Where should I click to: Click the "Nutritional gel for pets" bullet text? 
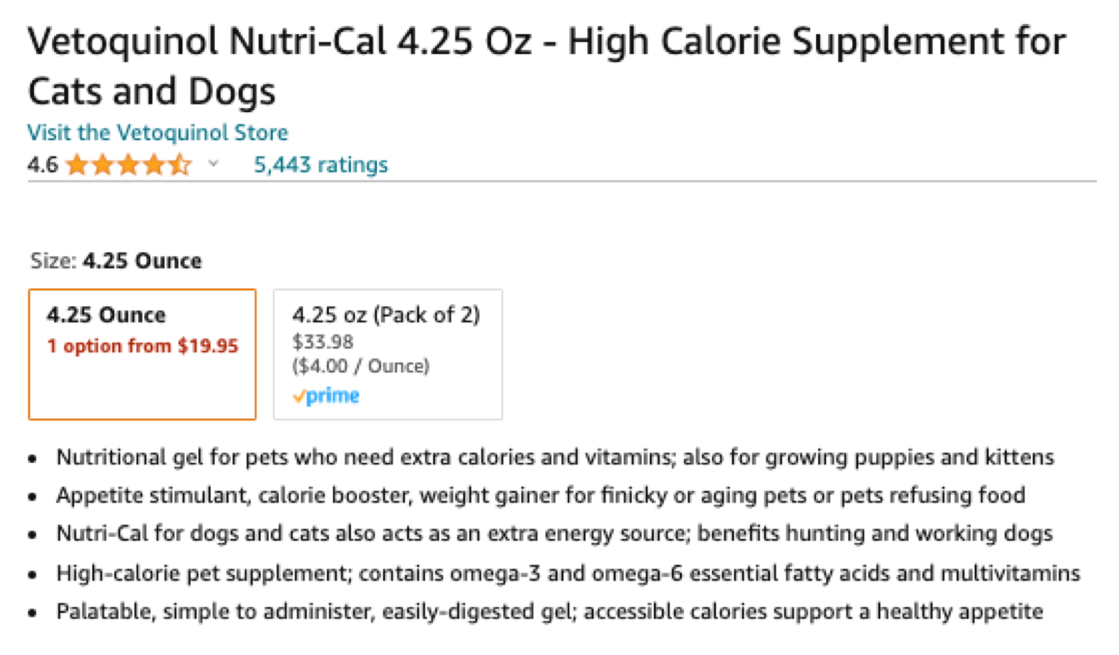pyautogui.click(x=555, y=457)
